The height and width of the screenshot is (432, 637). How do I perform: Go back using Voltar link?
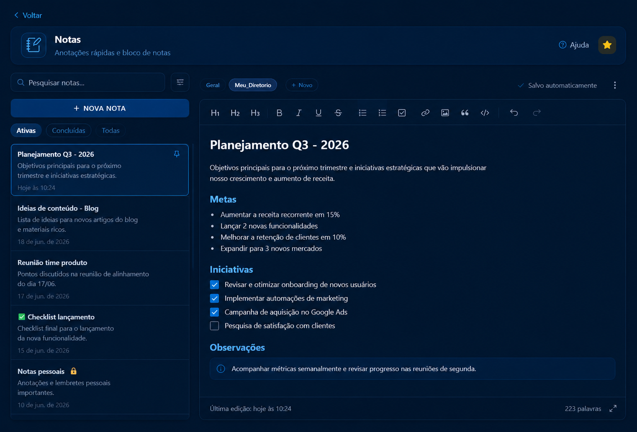pyautogui.click(x=28, y=15)
